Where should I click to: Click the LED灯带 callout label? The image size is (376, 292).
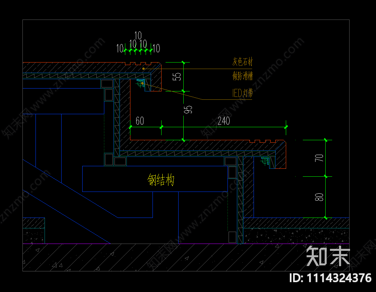pyautogui.click(x=242, y=93)
